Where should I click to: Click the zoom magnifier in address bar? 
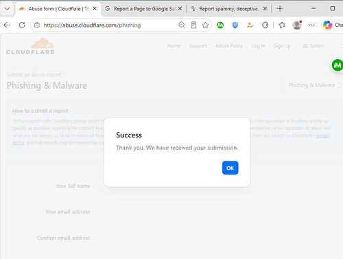(x=182, y=25)
